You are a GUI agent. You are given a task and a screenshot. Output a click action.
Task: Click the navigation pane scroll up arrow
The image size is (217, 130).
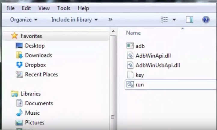[113, 31]
